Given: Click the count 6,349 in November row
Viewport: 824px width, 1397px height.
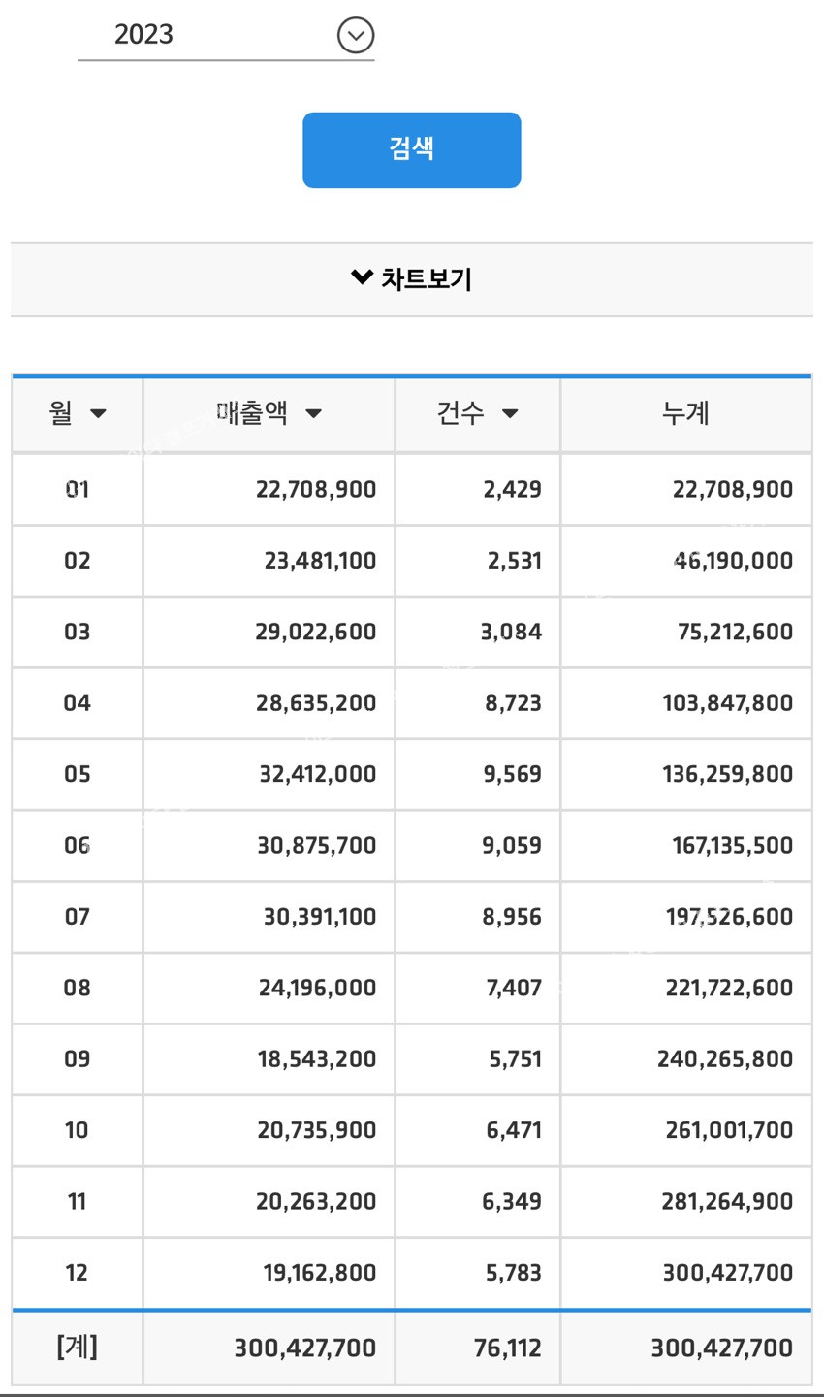Looking at the screenshot, I should tap(512, 1201).
